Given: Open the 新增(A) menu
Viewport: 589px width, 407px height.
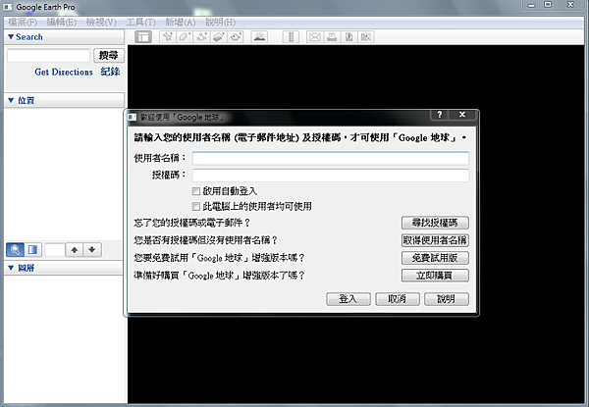Looking at the screenshot, I should pyautogui.click(x=181, y=23).
